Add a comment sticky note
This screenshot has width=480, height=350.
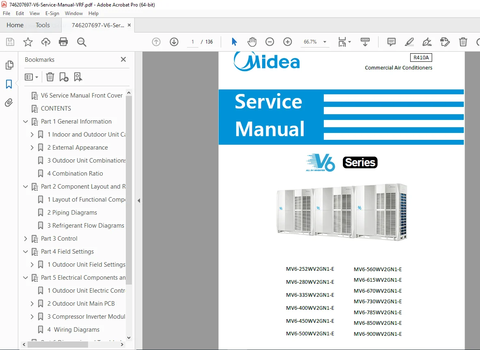tap(391, 42)
